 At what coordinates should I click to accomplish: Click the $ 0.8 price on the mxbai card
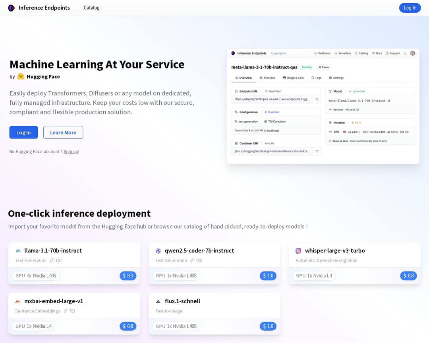128,326
